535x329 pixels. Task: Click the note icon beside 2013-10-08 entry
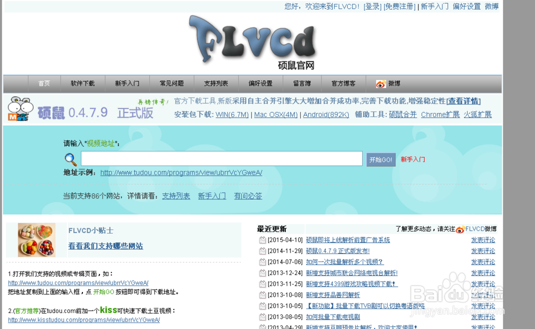pyautogui.click(x=262, y=295)
